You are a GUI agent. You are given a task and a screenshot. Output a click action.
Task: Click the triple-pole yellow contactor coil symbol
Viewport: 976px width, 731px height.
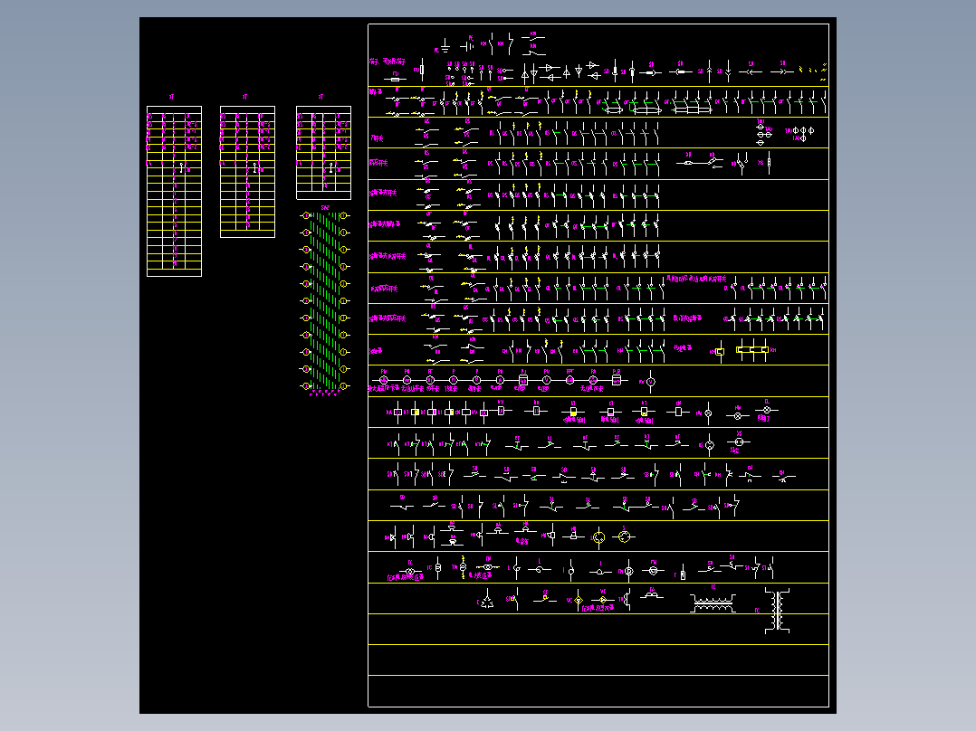752,350
